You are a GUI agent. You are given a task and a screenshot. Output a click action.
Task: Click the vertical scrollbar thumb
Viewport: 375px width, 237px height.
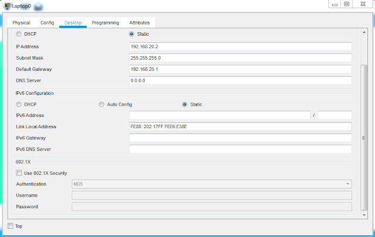point(364,138)
